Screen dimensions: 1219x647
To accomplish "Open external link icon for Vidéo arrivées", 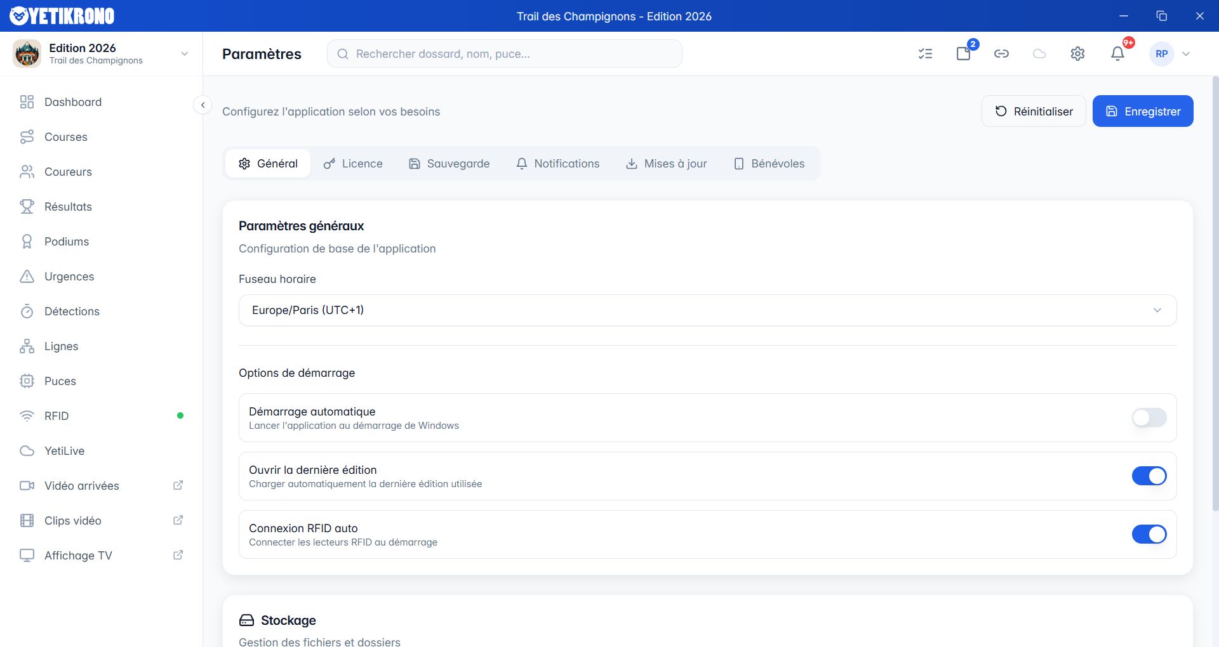I will 178,485.
